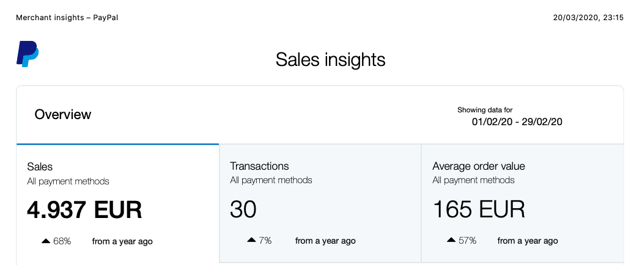
Task: Open the date range 01/02/20 - 29/02/20
Action: (x=517, y=122)
